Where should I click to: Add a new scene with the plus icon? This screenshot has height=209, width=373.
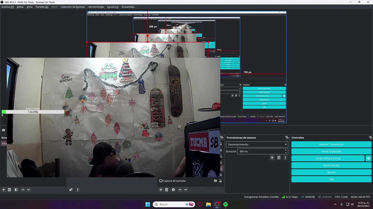point(4,190)
